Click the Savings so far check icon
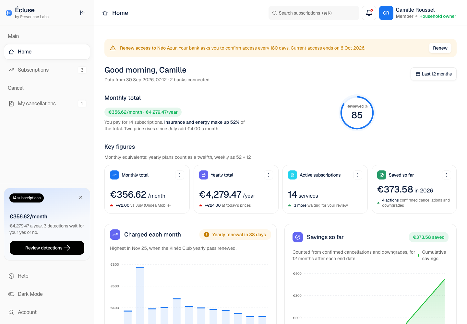The image size is (467, 324). 298,237
